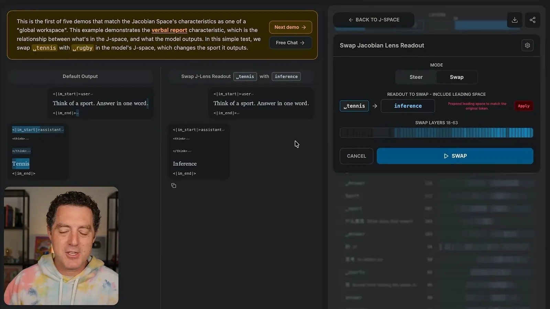Select the Default Output column header

click(x=80, y=77)
